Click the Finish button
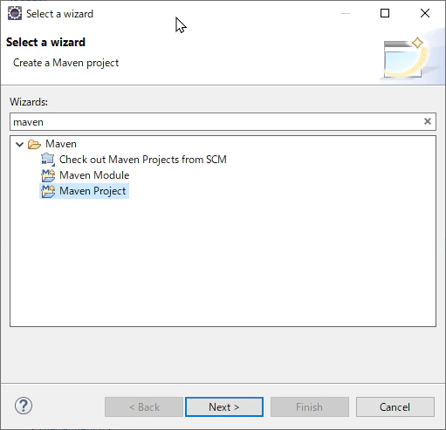Screen dimensions: 446x430 (310, 407)
